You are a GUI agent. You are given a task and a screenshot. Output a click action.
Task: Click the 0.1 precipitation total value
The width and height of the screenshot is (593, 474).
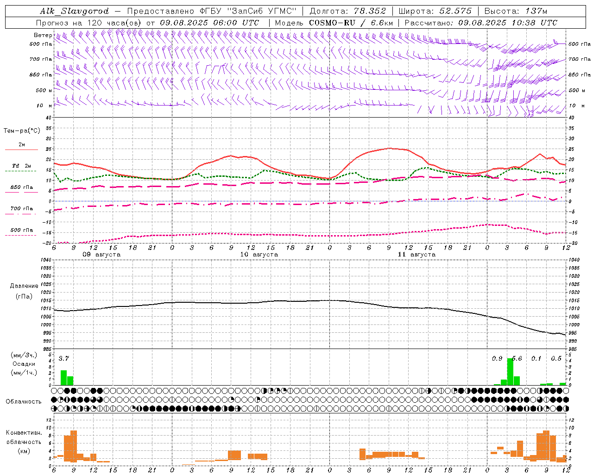[x=536, y=359]
